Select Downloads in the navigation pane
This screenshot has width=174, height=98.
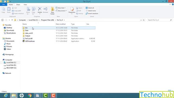pos(9,30)
